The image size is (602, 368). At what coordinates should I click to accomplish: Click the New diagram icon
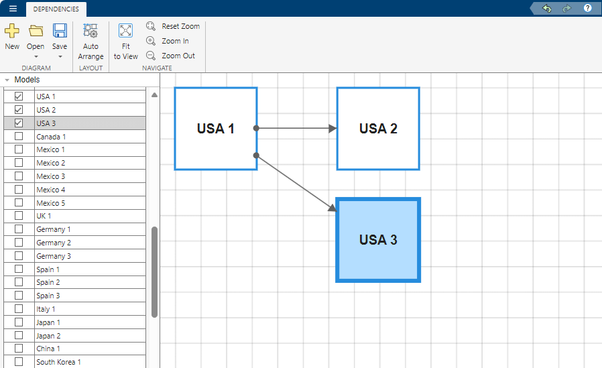12,31
